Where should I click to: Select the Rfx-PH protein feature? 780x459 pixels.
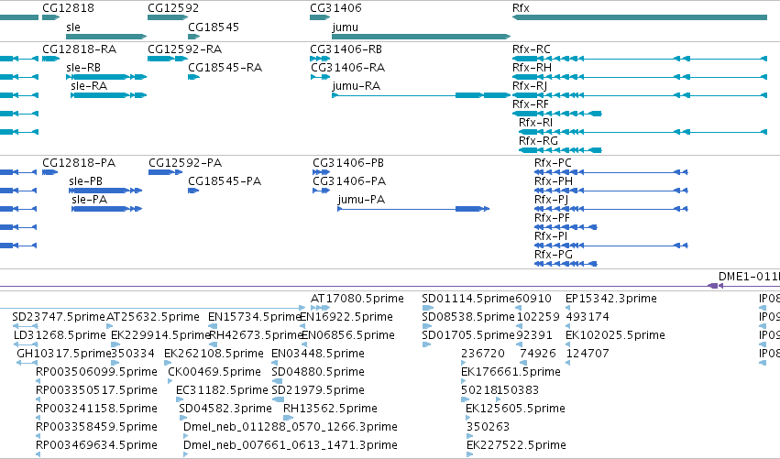(x=610, y=191)
